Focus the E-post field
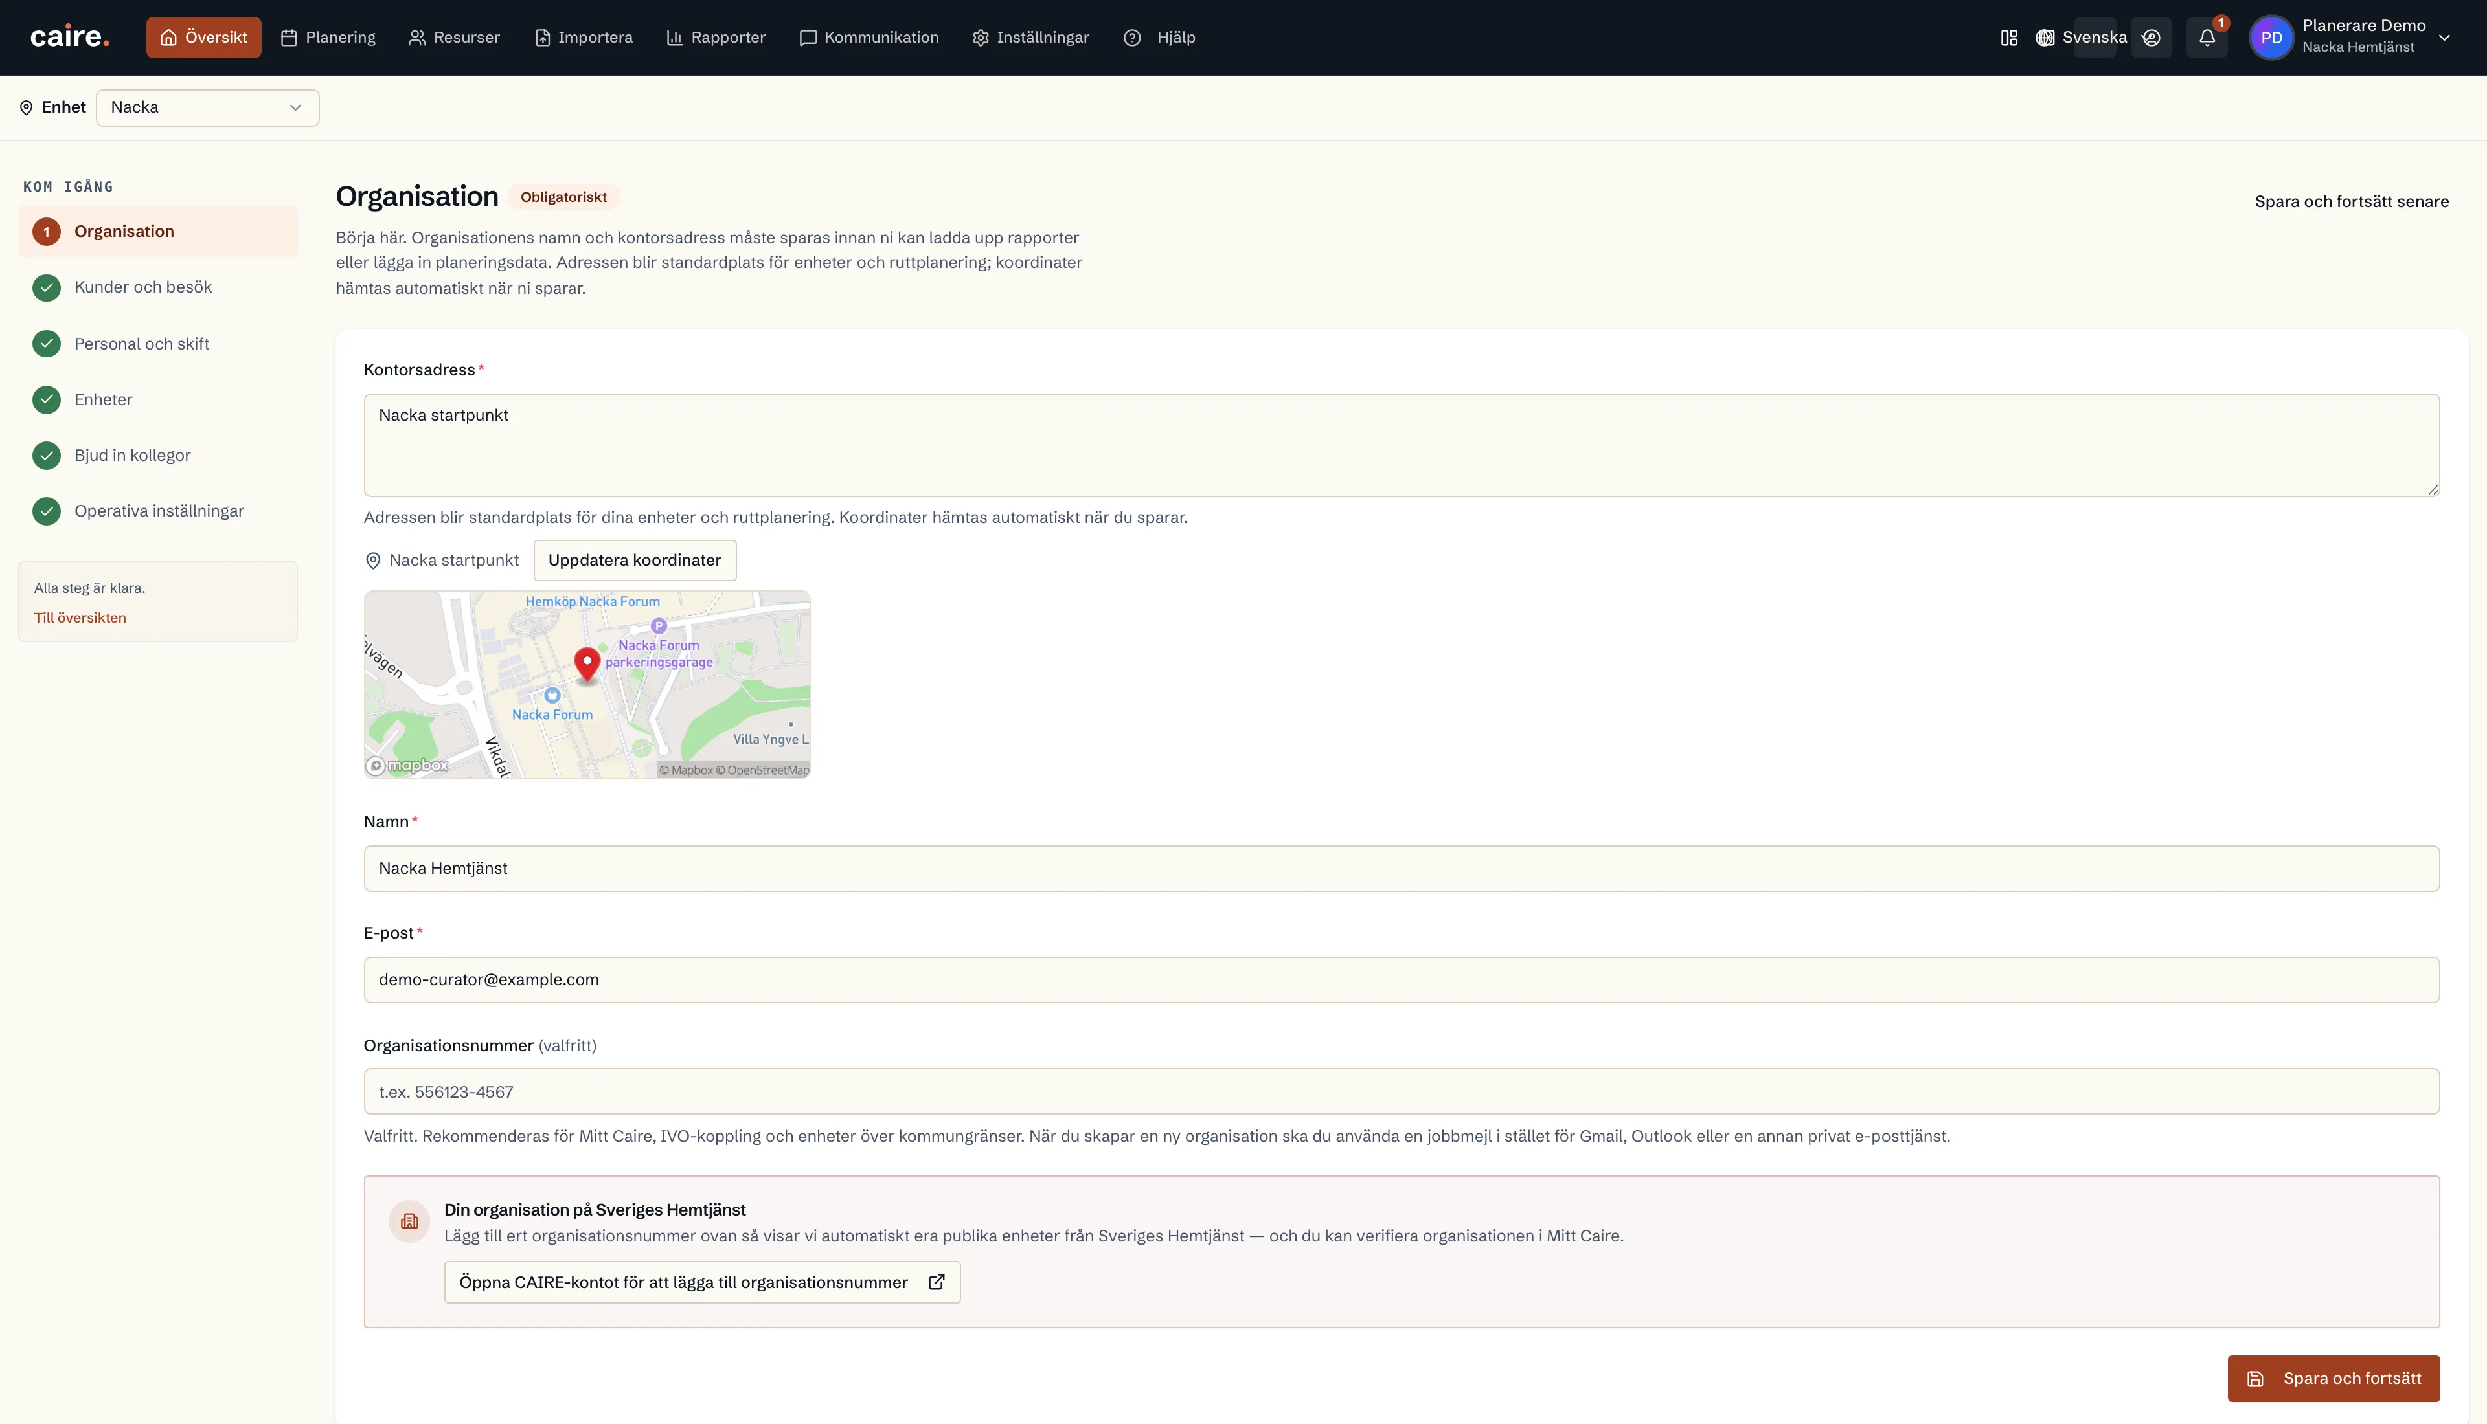This screenshot has height=1424, width=2487. [x=1401, y=980]
